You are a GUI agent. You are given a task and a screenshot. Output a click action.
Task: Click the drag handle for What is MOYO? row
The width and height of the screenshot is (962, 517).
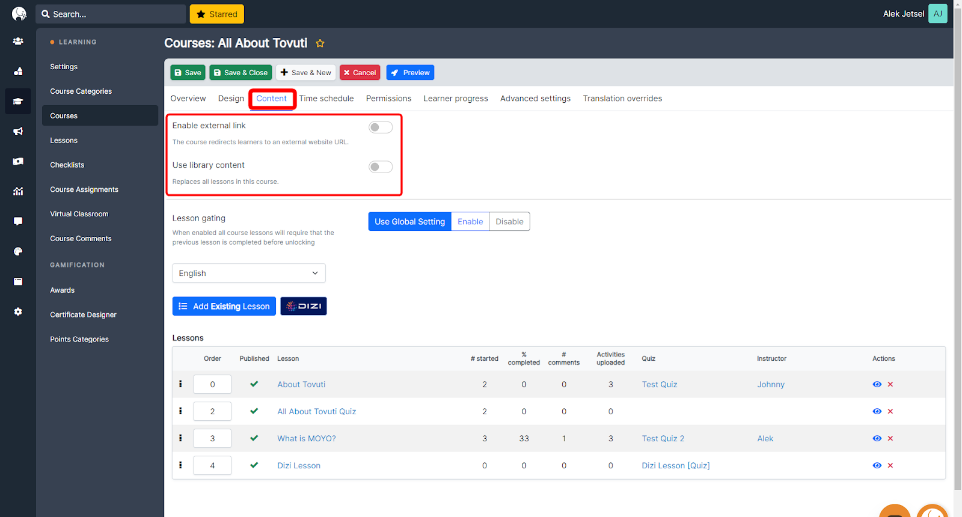pyautogui.click(x=180, y=438)
